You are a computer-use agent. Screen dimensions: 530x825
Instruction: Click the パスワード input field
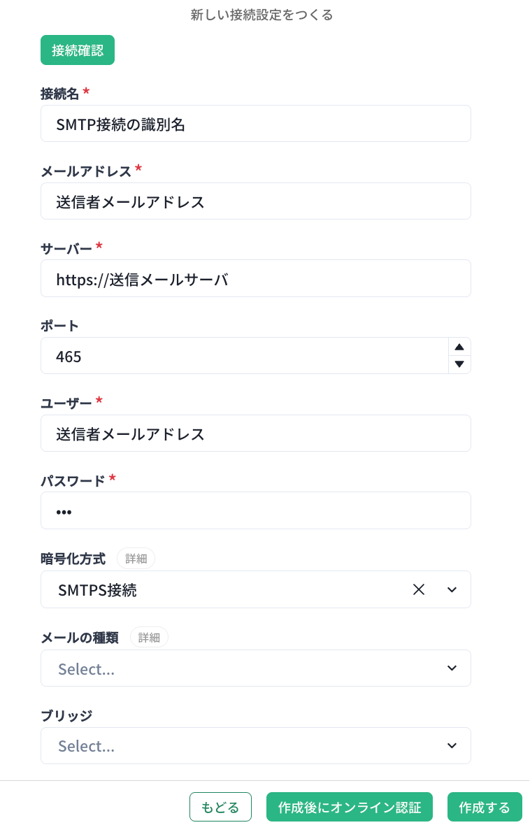(255, 510)
